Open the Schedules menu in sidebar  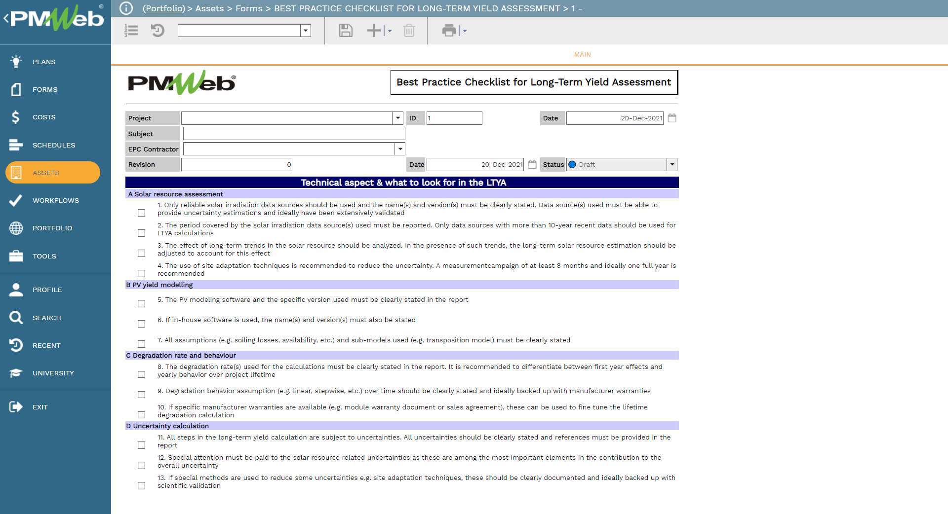coord(53,145)
